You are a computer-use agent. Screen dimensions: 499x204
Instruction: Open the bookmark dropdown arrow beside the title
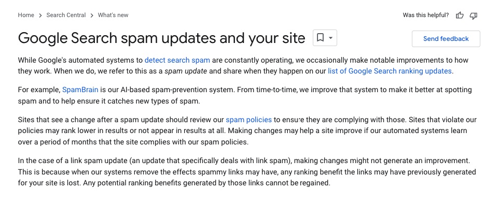pyautogui.click(x=330, y=38)
